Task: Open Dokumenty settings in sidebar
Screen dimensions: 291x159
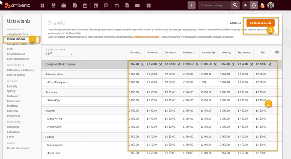Action: coord(14,115)
